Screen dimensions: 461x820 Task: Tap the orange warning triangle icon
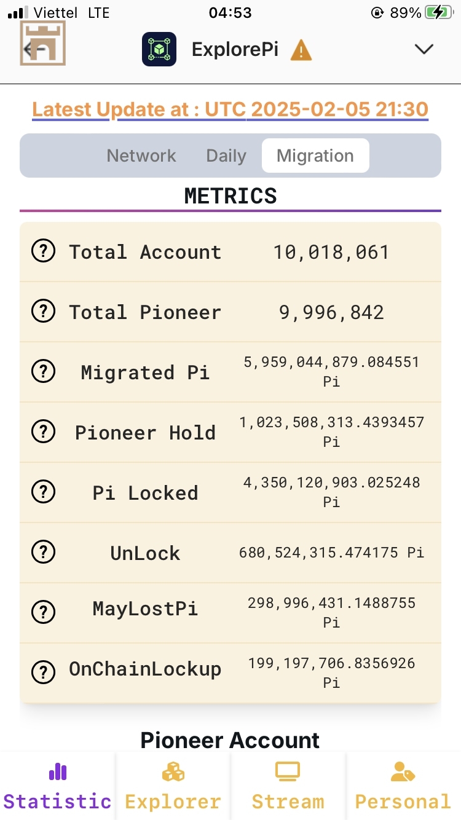(x=301, y=50)
